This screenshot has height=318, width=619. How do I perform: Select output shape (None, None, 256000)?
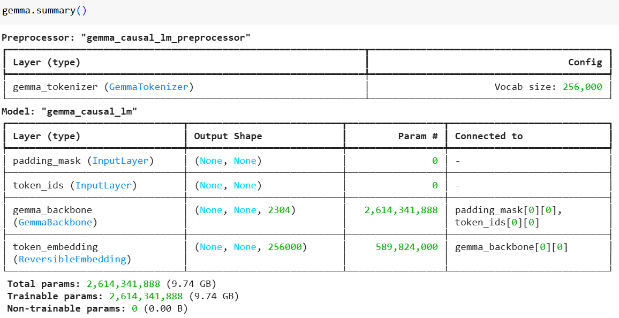(250, 247)
